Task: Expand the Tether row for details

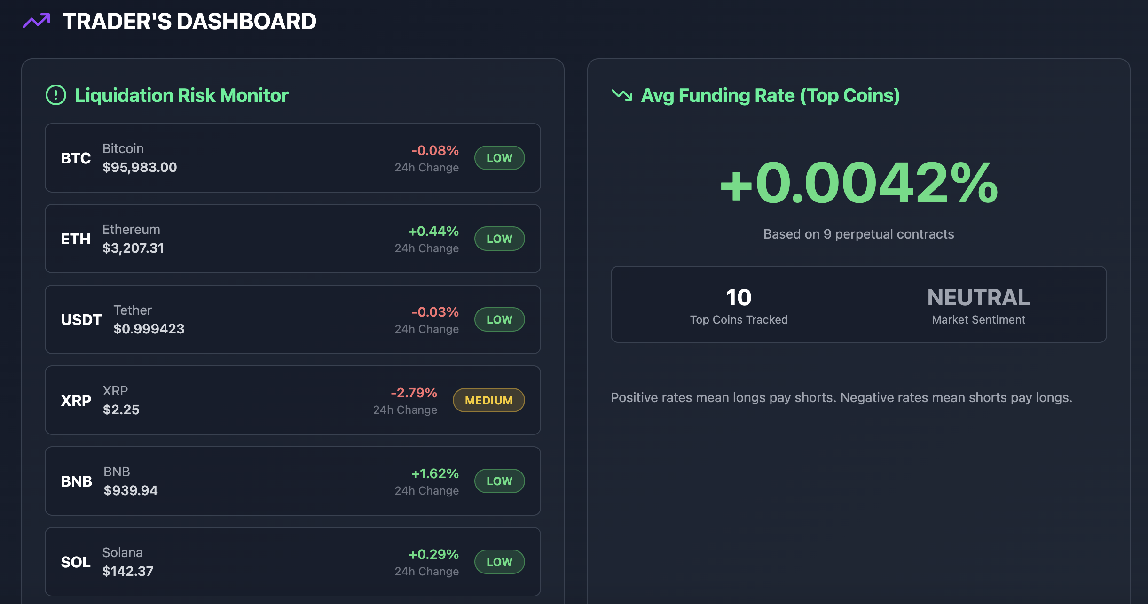Action: 292,319
